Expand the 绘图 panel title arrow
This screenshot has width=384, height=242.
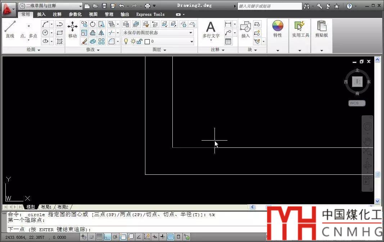coord(39,50)
